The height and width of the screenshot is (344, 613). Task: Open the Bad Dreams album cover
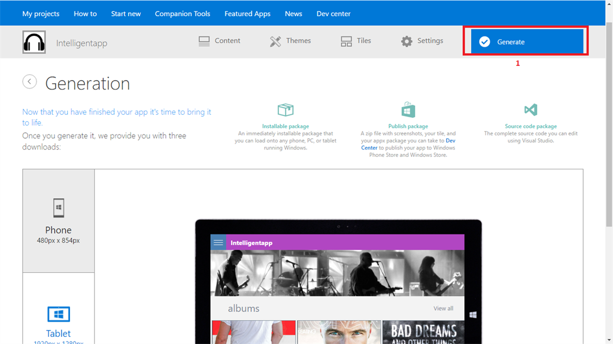click(423, 332)
